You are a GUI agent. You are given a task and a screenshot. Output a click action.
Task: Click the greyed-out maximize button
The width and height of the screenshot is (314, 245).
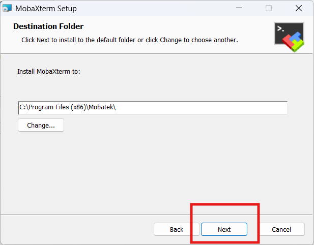click(x=269, y=8)
